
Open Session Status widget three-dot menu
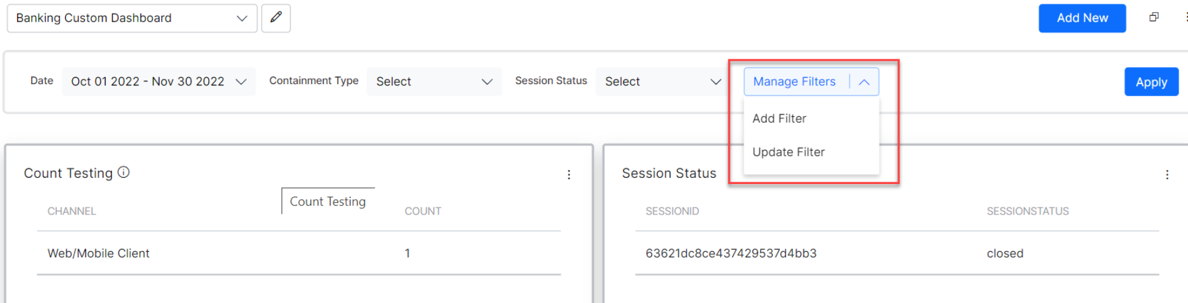(x=1167, y=175)
